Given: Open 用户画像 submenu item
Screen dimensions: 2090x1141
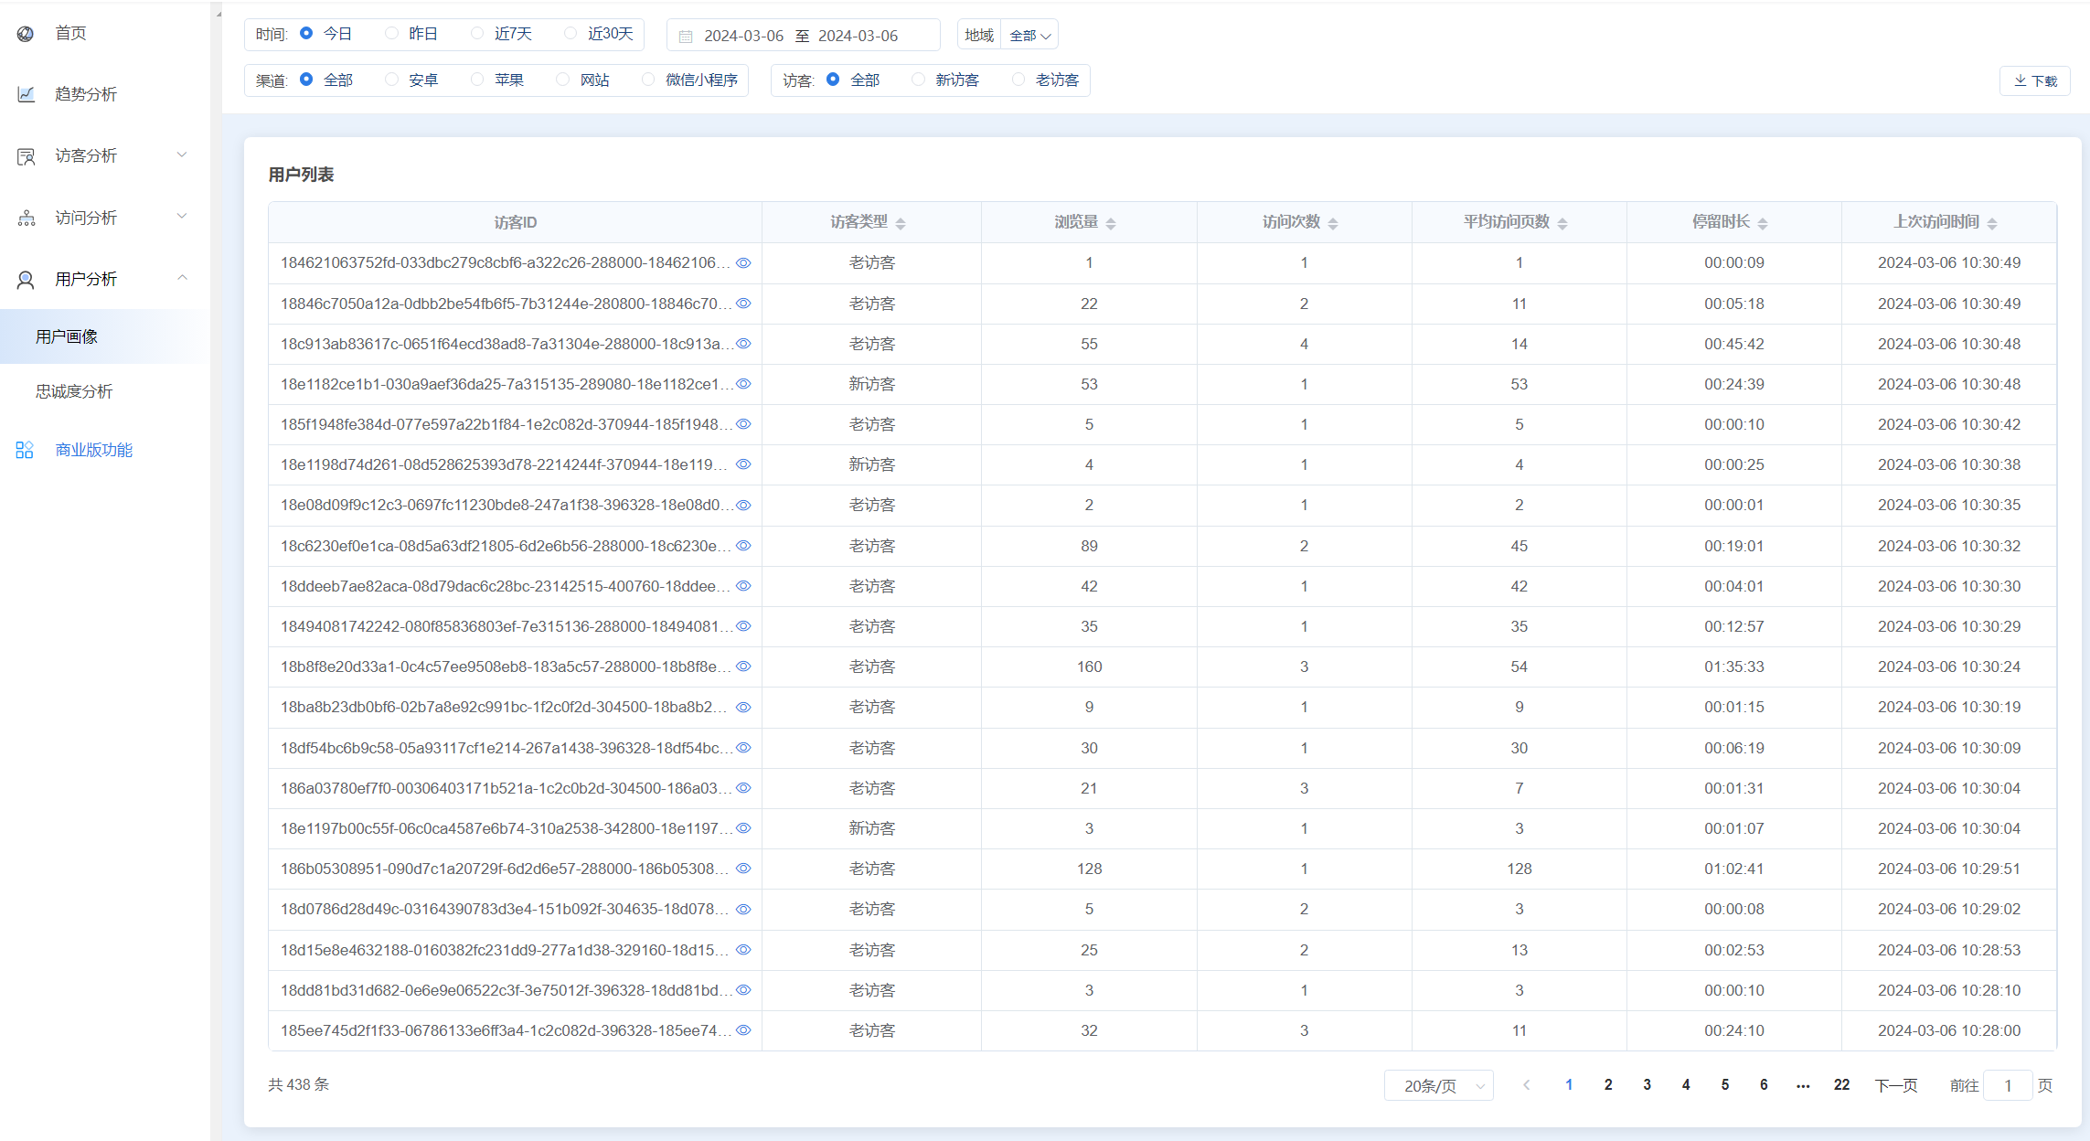Looking at the screenshot, I should pyautogui.click(x=67, y=336).
